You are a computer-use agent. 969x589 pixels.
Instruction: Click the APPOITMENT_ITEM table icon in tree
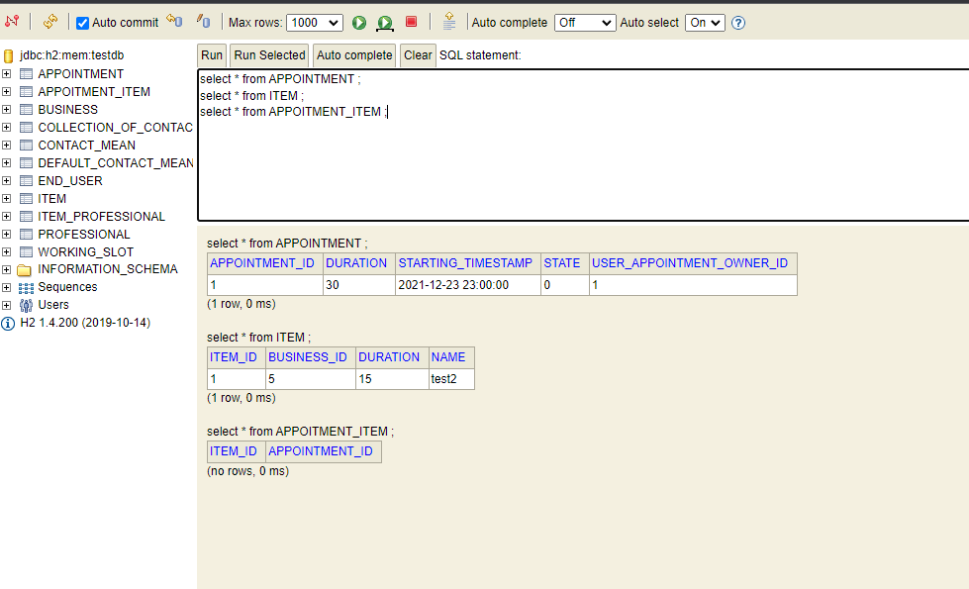tap(26, 91)
